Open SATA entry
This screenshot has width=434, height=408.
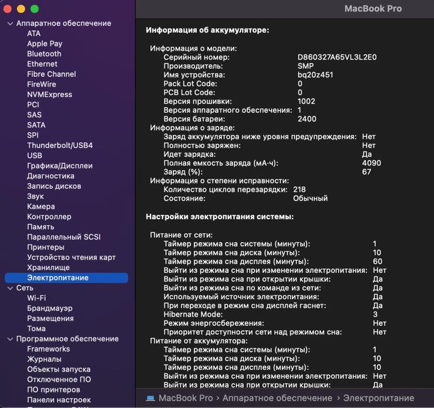(x=36, y=125)
